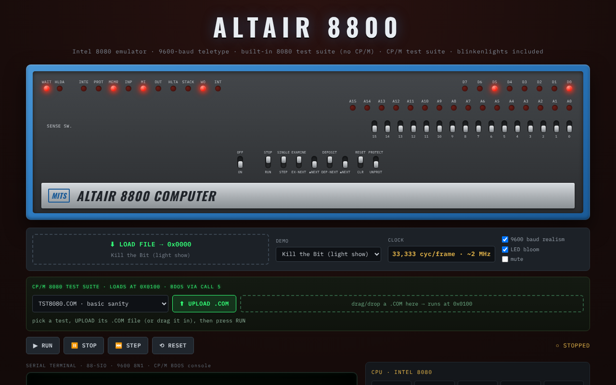616x385 pixels.
Task: Click the STEP button with fast-forward icon
Action: click(x=128, y=346)
